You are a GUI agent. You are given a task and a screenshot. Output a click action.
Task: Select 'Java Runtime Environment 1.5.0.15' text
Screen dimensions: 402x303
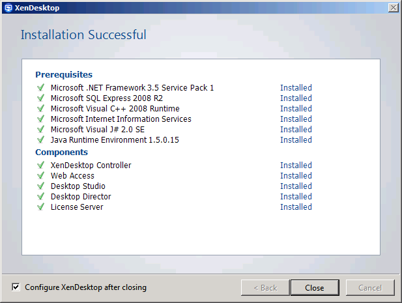click(x=115, y=140)
